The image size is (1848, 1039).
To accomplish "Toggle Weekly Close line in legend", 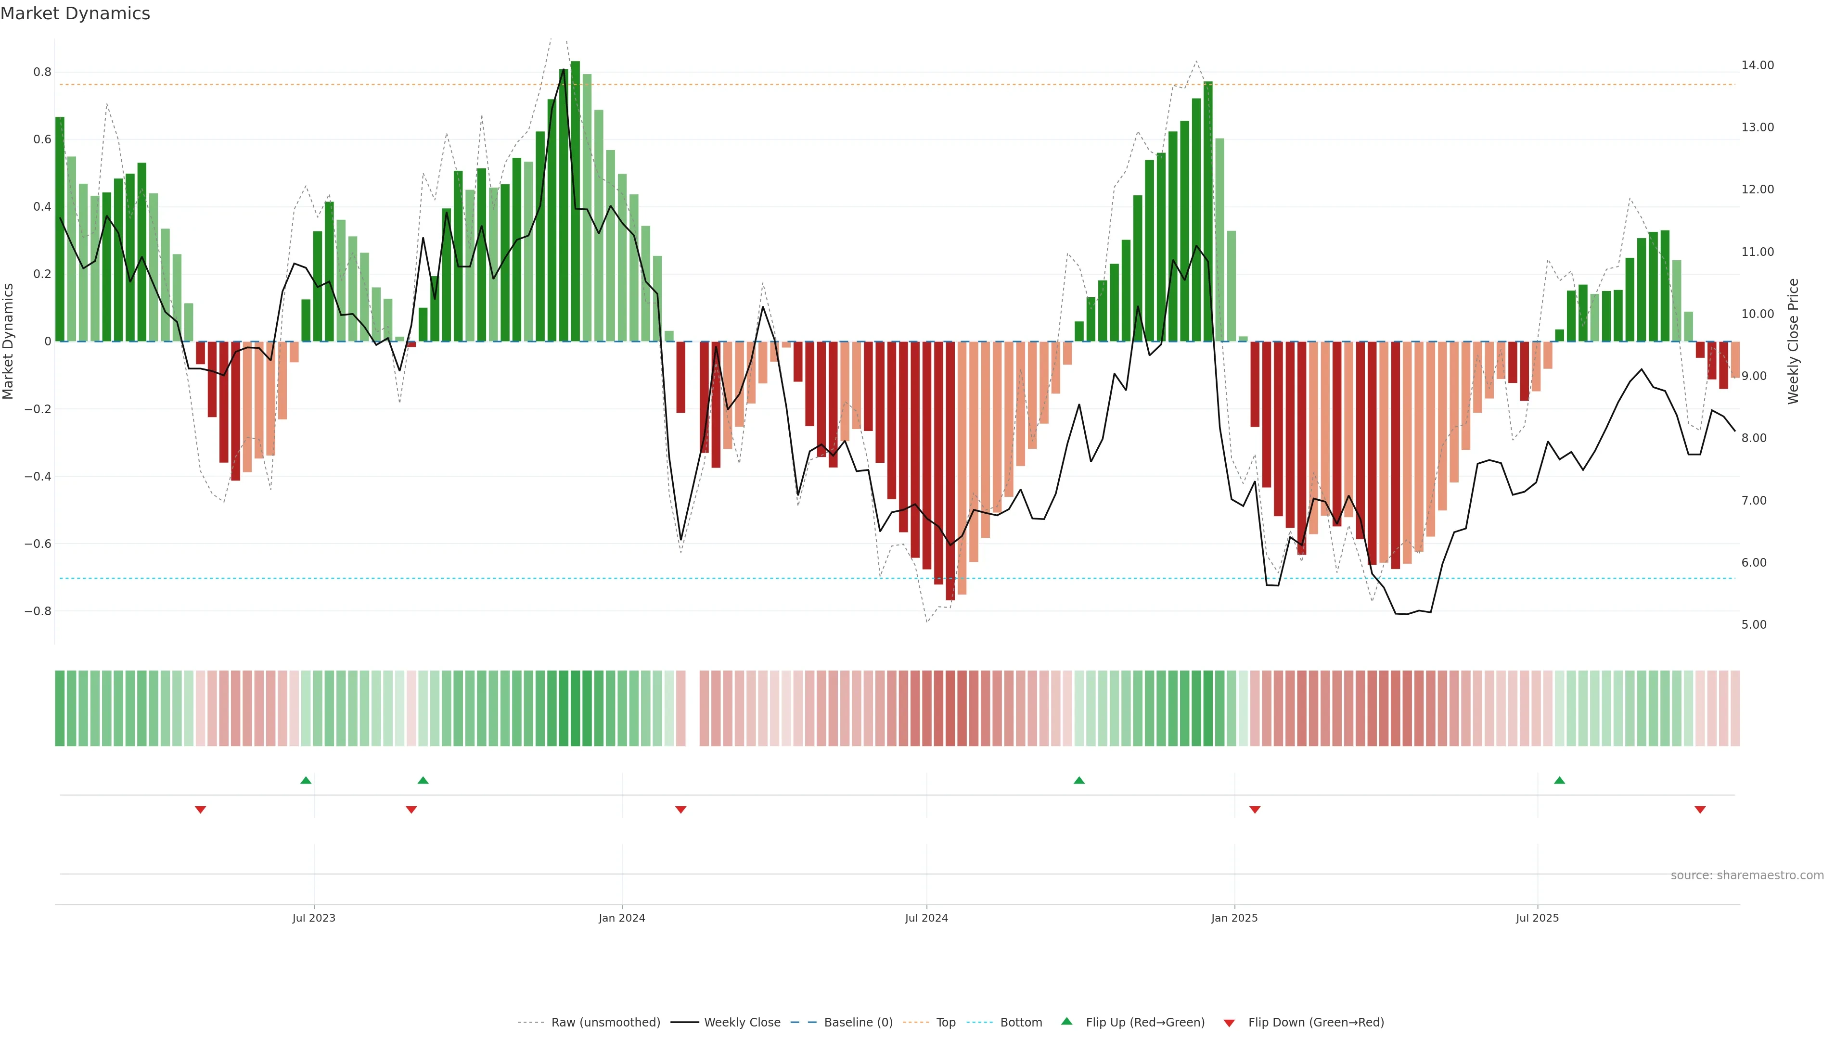I will (742, 1023).
